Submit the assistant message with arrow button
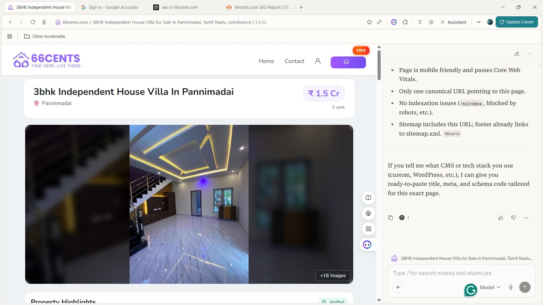The image size is (543, 305). pyautogui.click(x=525, y=287)
